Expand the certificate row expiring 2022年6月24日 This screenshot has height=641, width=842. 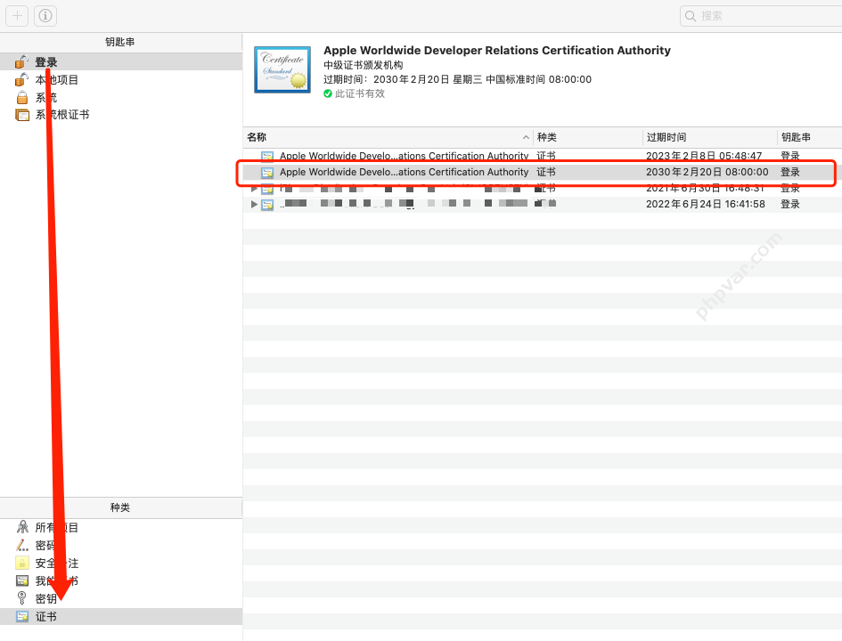(x=254, y=205)
